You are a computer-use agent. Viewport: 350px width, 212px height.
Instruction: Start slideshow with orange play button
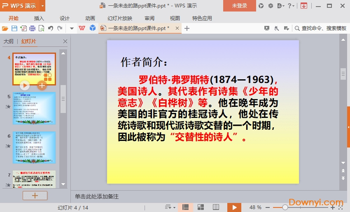click(x=234, y=207)
